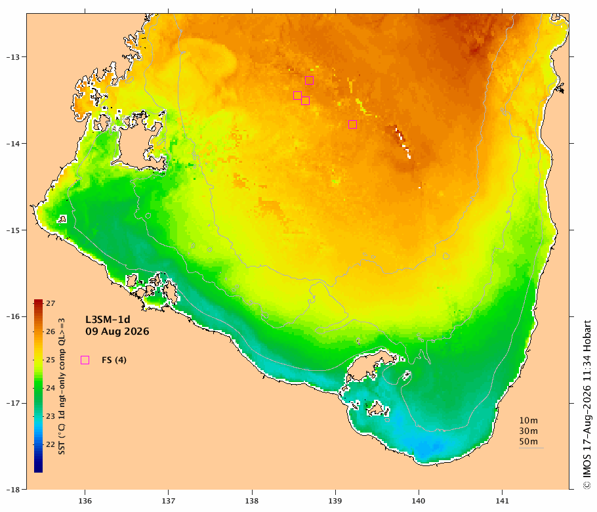Click the 09 Aug 2026 date label
Image resolution: width=597 pixels, height=512 pixels.
117,331
